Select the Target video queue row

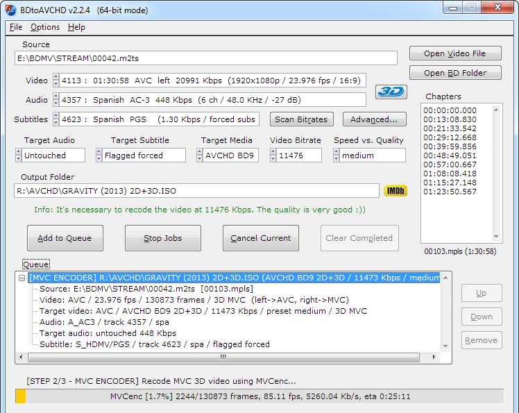point(203,312)
